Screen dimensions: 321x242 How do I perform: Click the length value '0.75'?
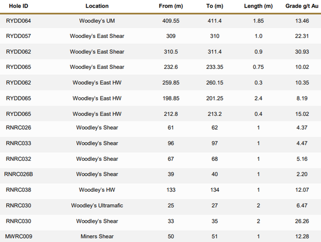258,67
